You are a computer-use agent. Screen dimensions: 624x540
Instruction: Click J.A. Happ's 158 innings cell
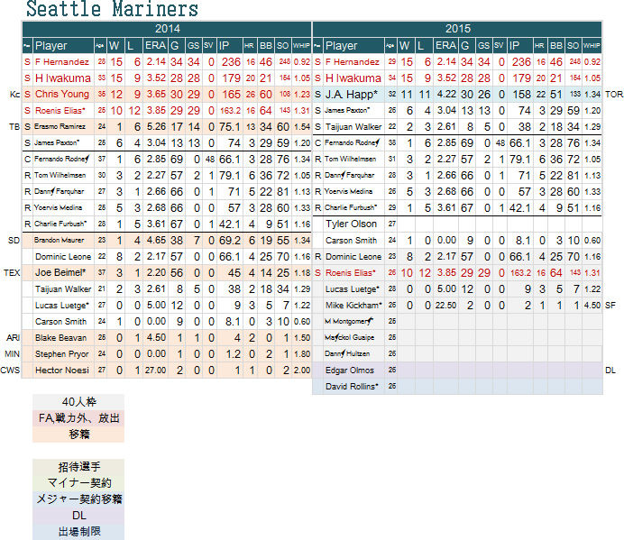click(520, 95)
